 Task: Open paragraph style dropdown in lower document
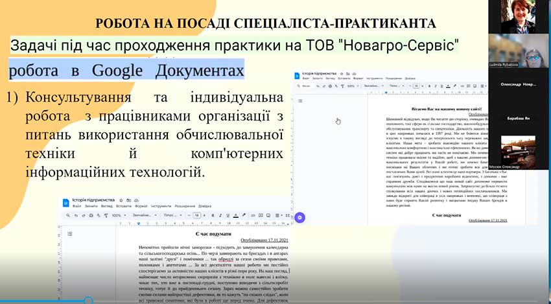(x=144, y=215)
